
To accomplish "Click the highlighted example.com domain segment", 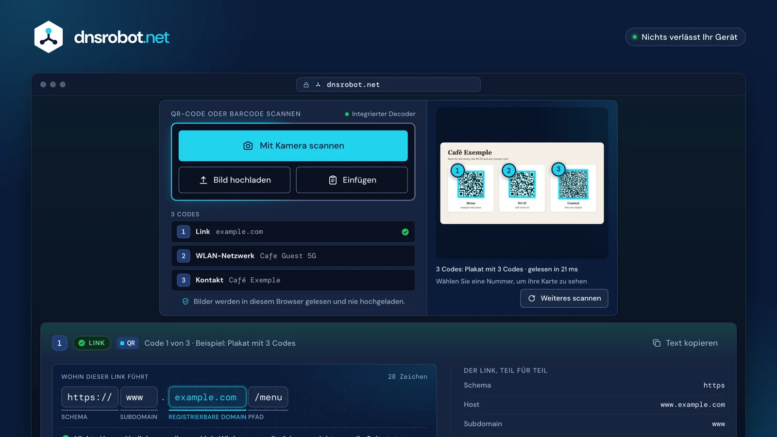I will (x=207, y=397).
